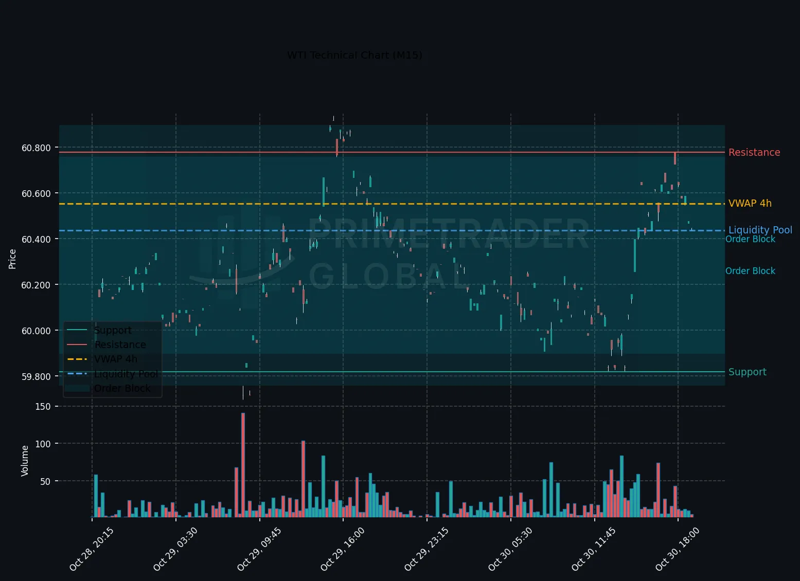Click the 'Volume' axis title
Screen dimensions: 800x581
pyautogui.click(x=25, y=461)
